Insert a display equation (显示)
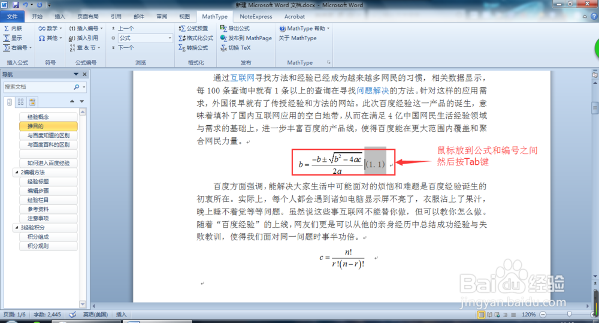 pyautogui.click(x=13, y=38)
